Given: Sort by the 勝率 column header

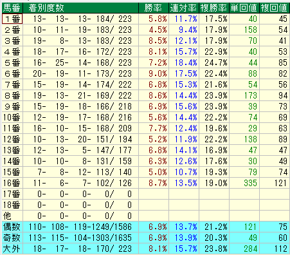Looking at the screenshot, I should pyautogui.click(x=154, y=8).
